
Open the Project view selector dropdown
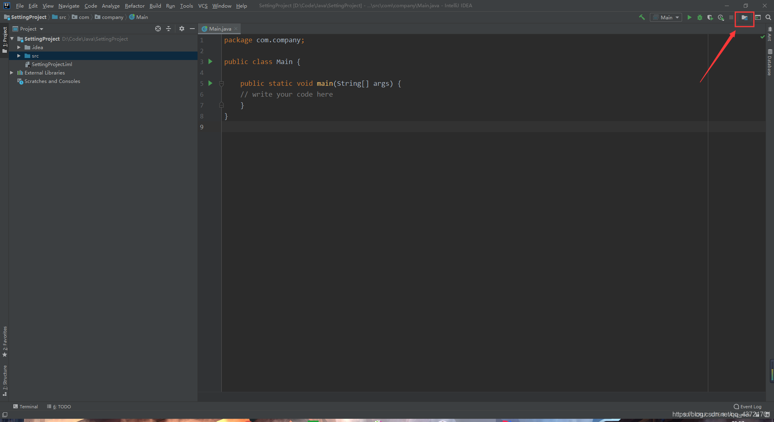coord(28,29)
